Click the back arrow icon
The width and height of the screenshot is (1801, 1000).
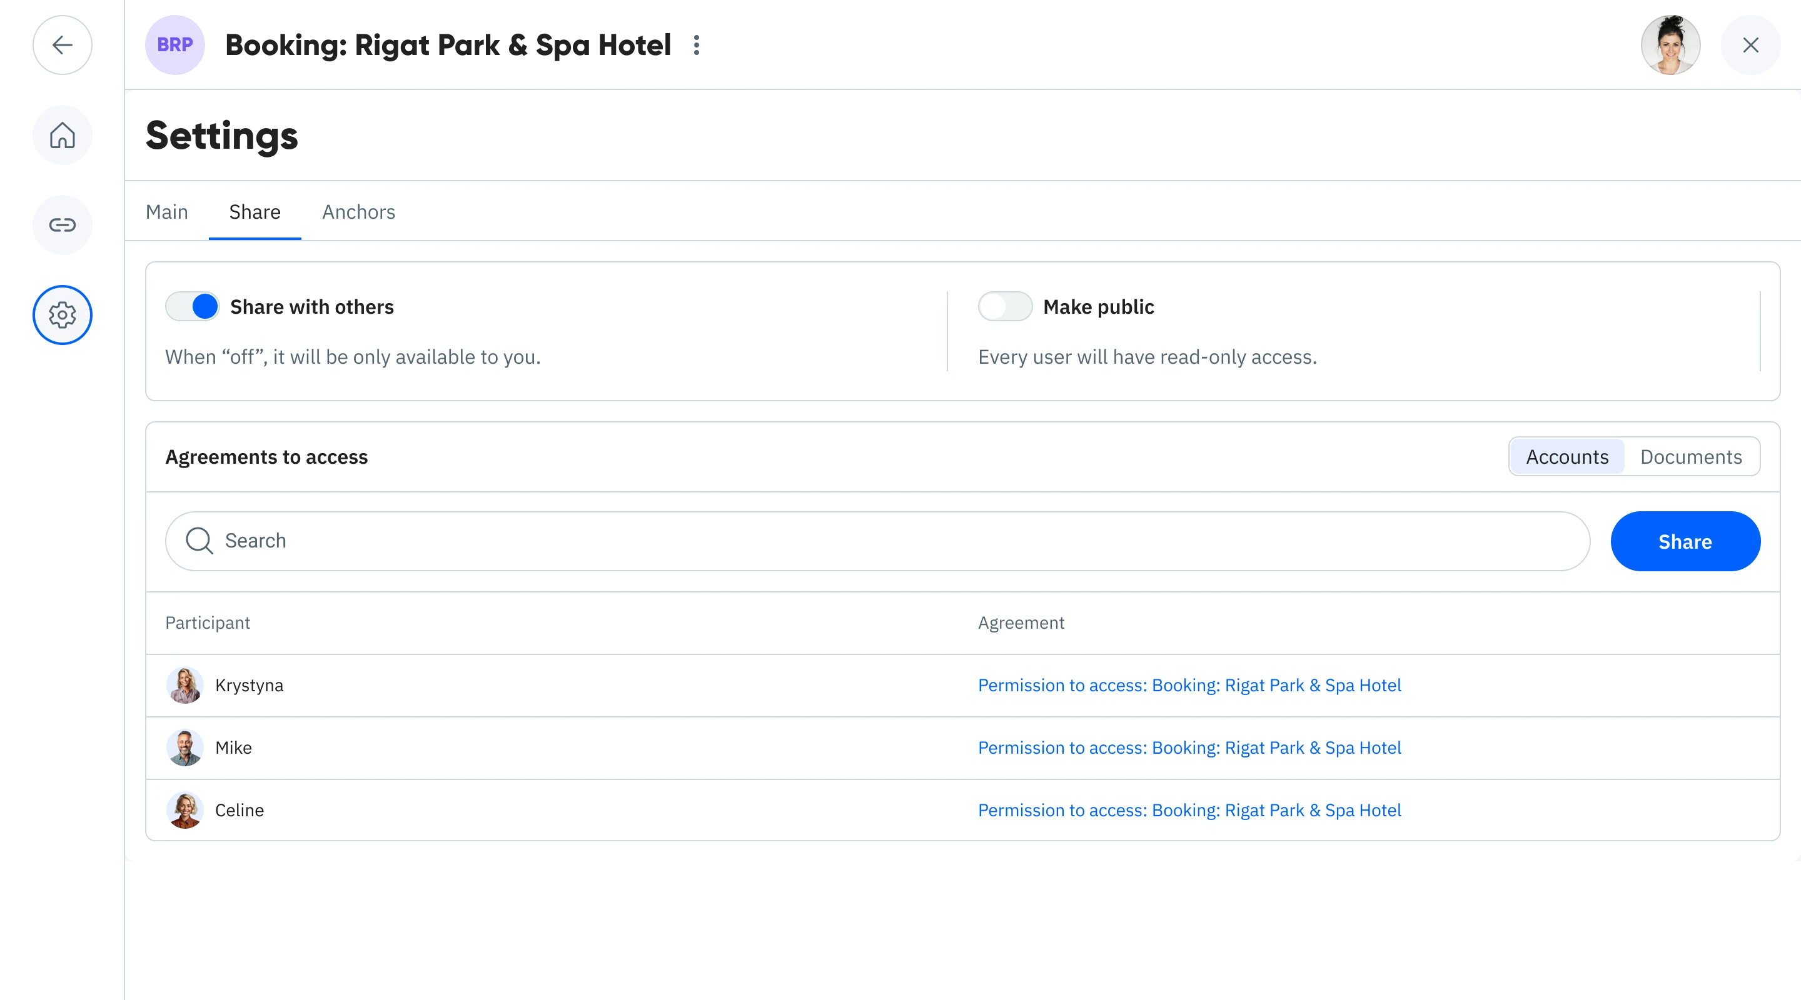[63, 46]
